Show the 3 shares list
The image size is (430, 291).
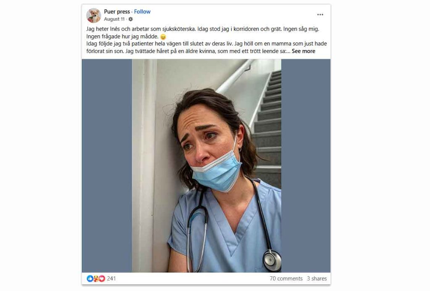point(317,278)
